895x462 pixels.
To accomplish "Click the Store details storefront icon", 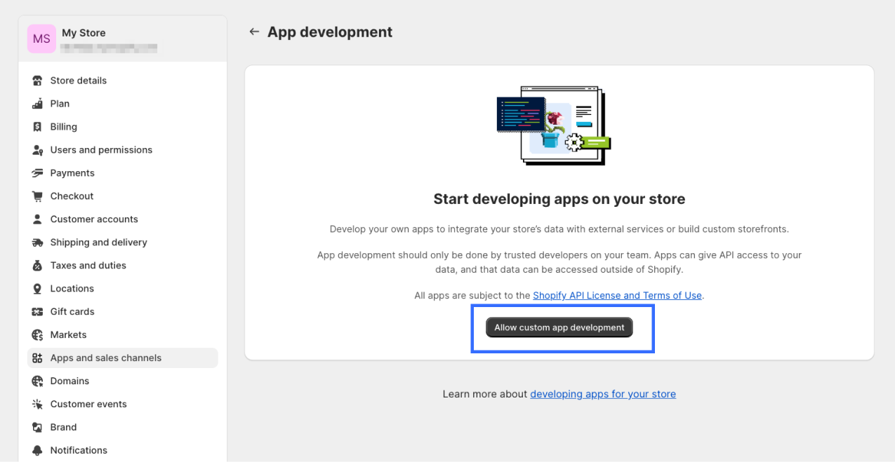I will (x=38, y=81).
